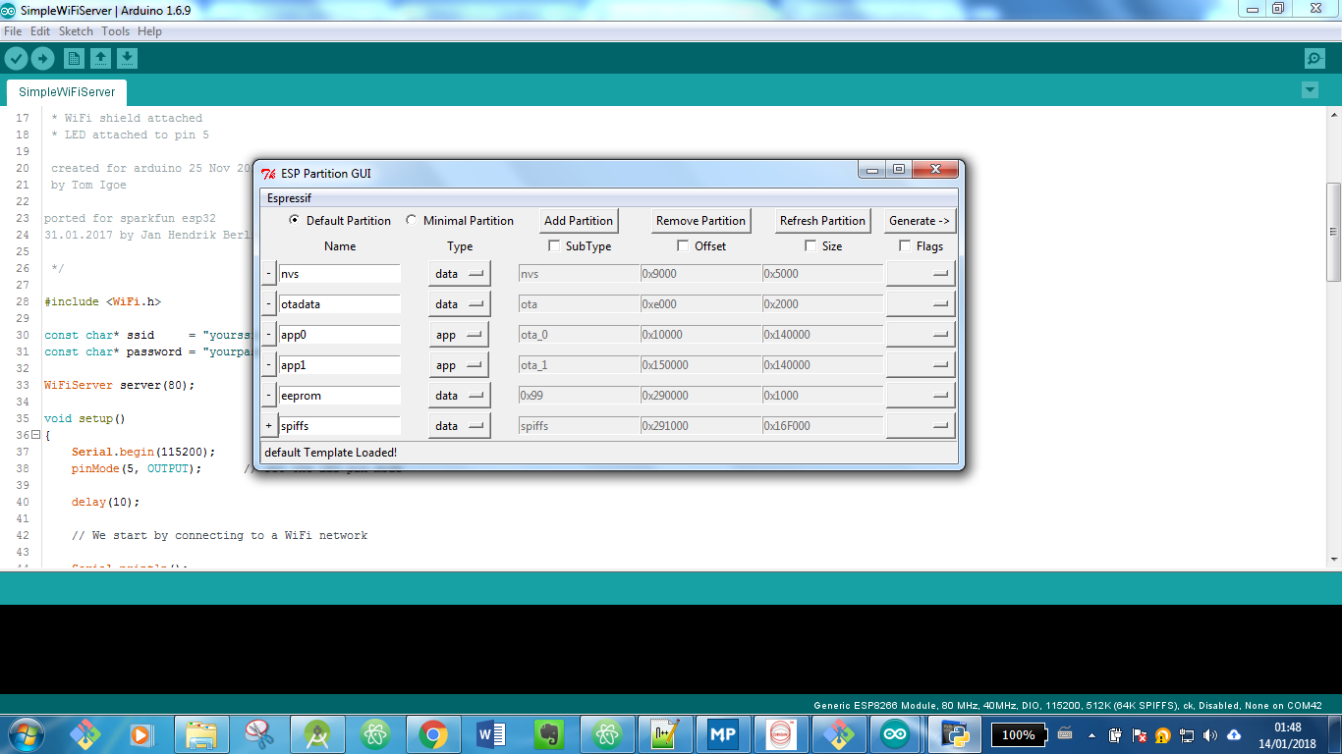Switch to the Arduino IDE taskbar icon
Viewport: 1342px width, 754px height.
[x=895, y=734]
